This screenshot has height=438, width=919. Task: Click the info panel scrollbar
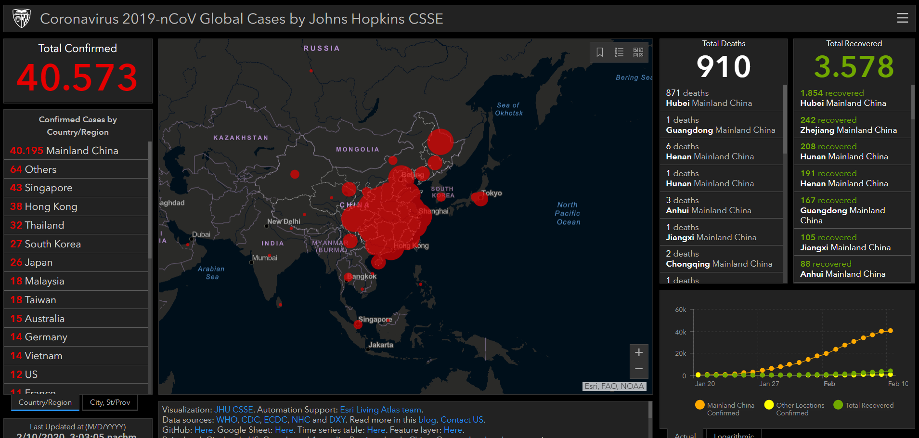pos(650,410)
